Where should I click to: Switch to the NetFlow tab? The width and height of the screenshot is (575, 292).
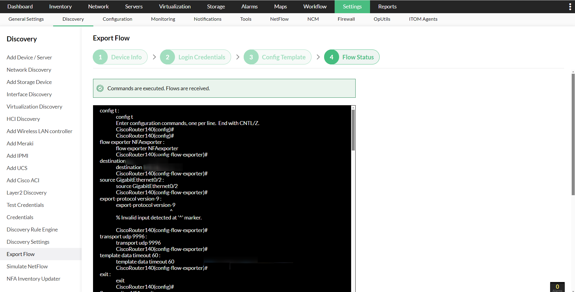279,19
